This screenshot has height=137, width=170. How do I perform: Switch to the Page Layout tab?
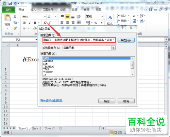pyautogui.click(x=48, y=10)
